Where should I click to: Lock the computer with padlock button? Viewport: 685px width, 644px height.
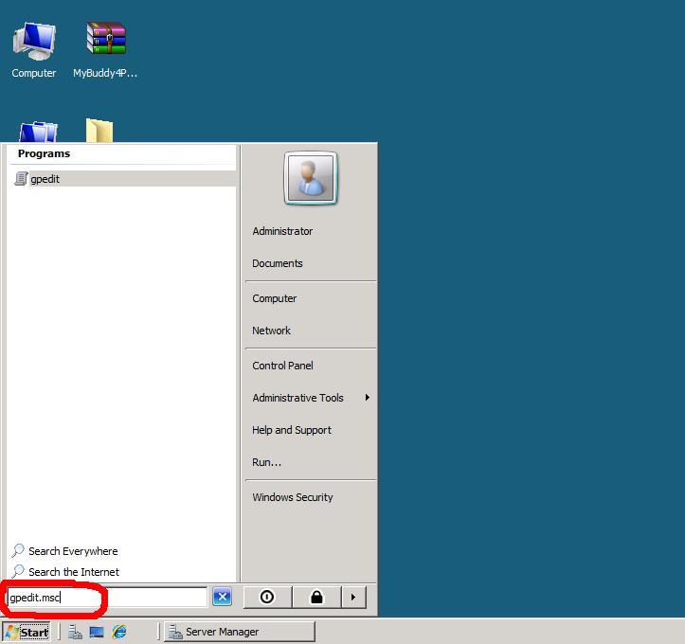click(316, 597)
